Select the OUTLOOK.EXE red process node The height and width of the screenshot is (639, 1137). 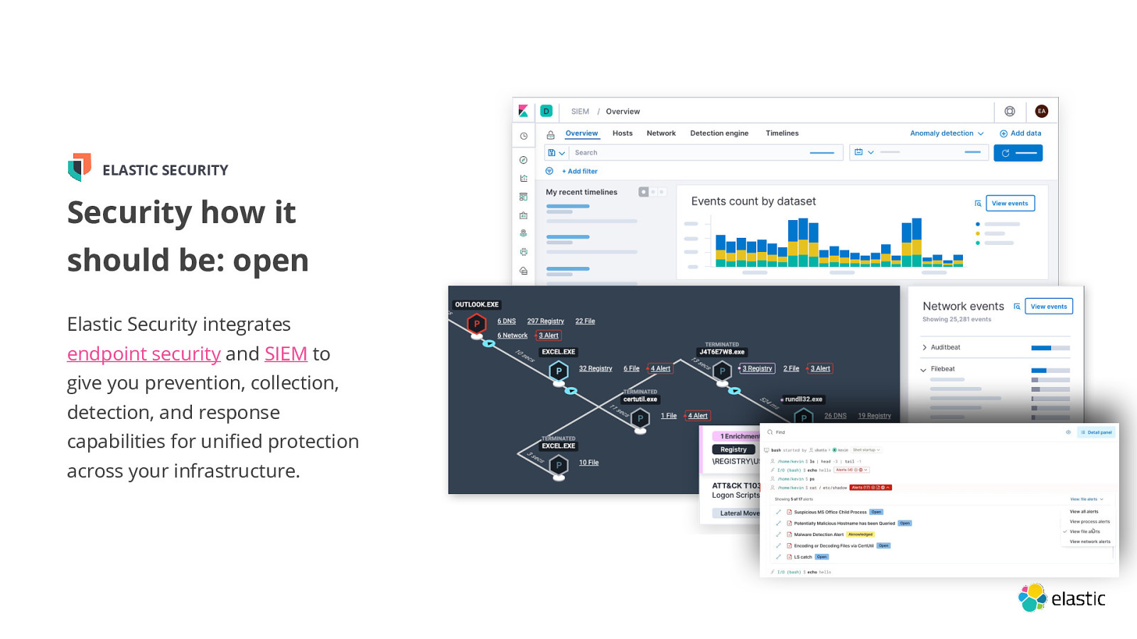point(477,324)
